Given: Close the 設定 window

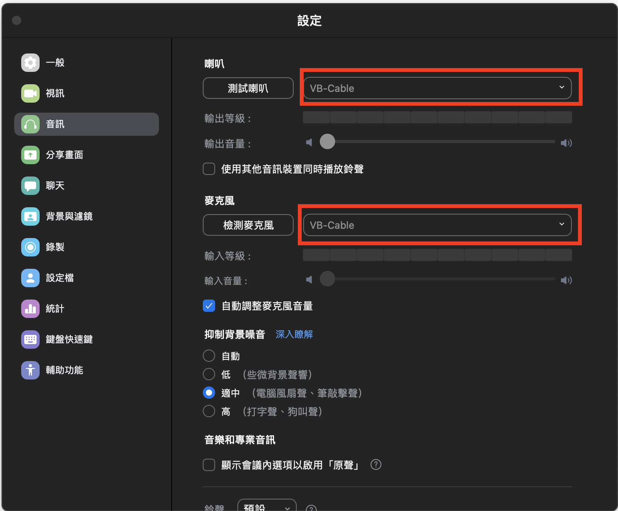Looking at the screenshot, I should click(x=17, y=20).
